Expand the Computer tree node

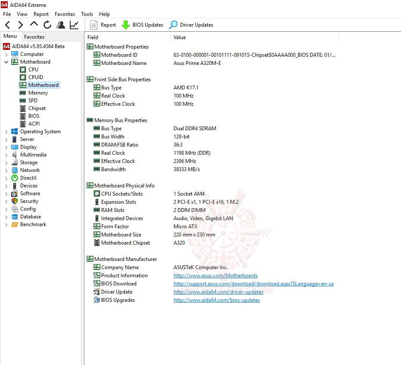point(6,54)
